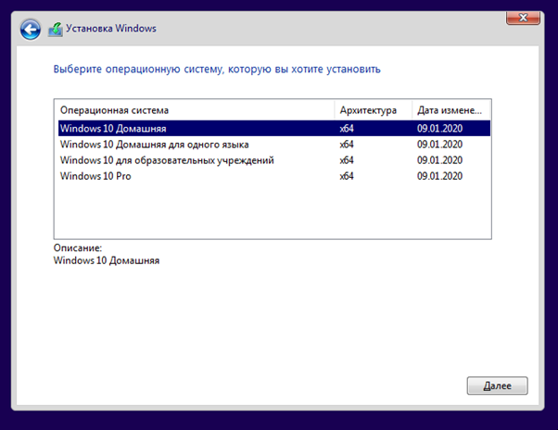
Task: Click the 09.01.2020 date in Windows 10 Pro row
Action: click(439, 176)
